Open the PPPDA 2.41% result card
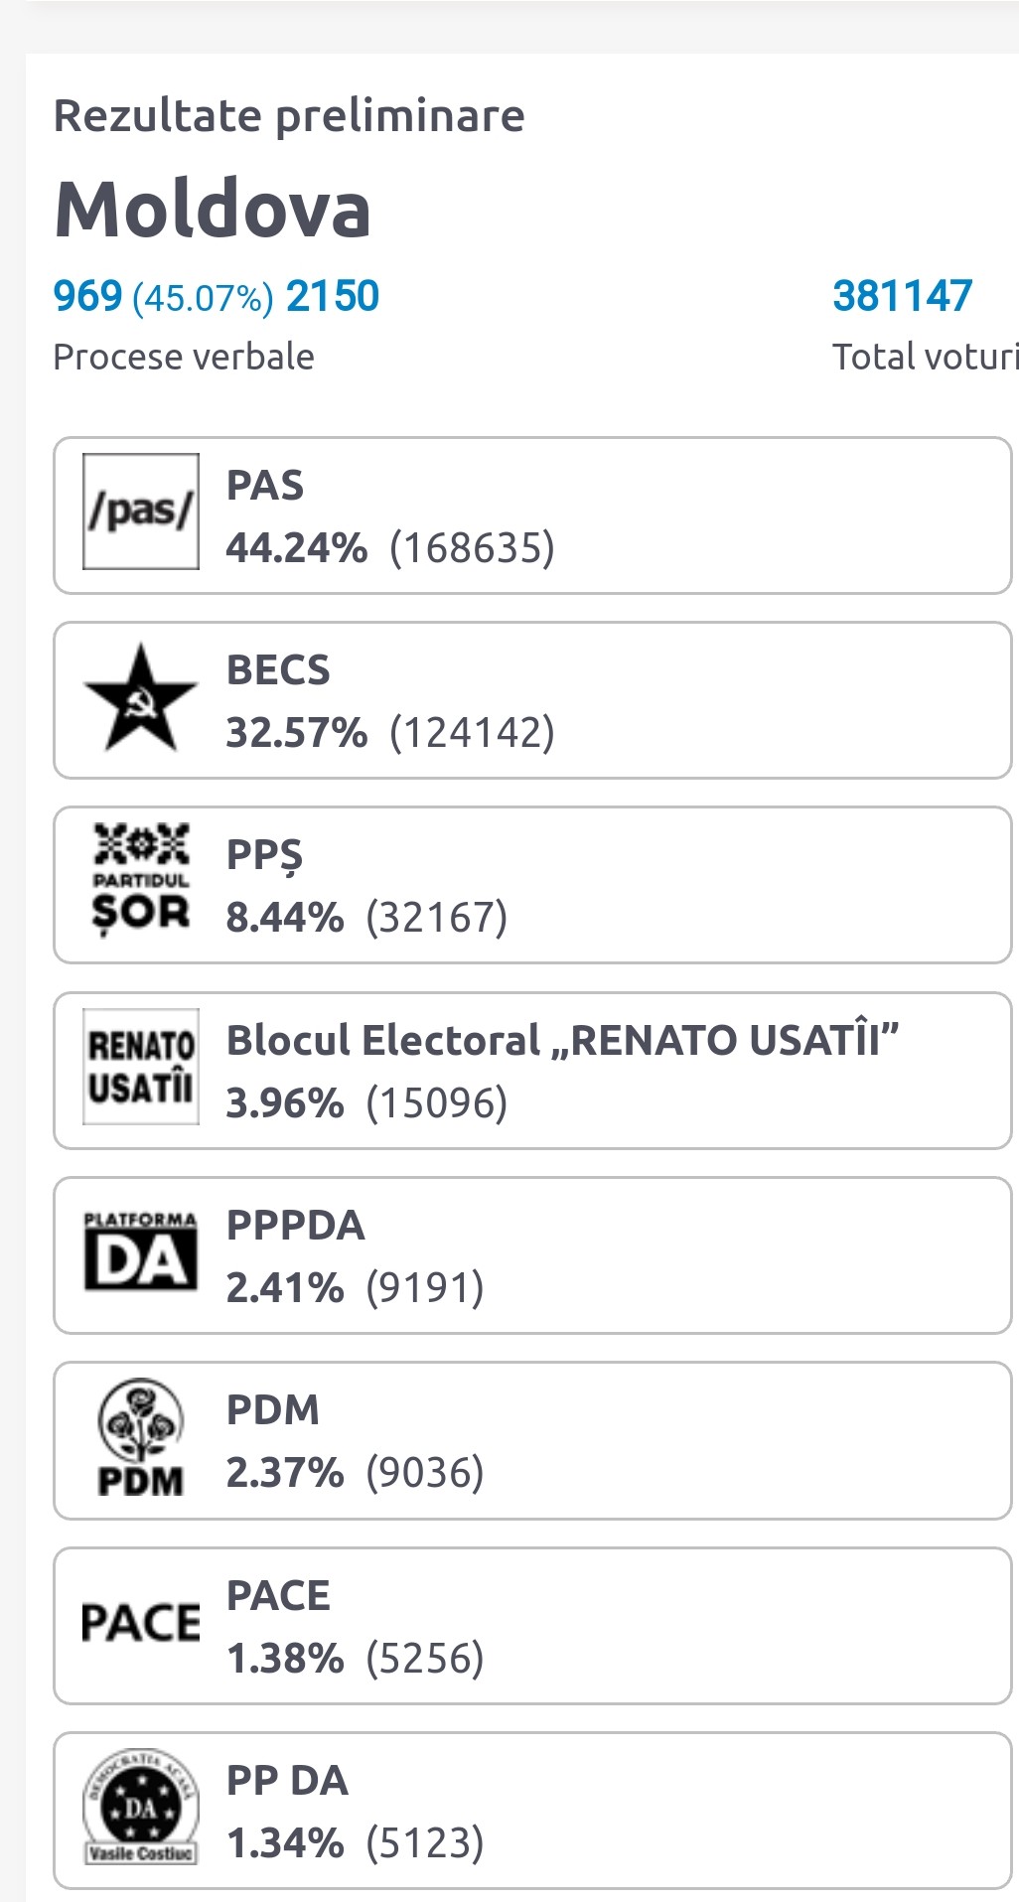1019x1902 pixels. pos(532,1255)
